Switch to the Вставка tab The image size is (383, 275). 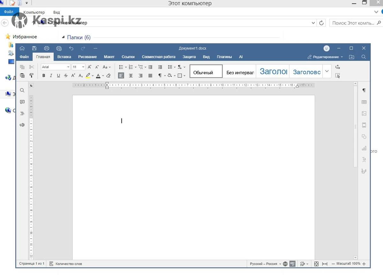click(x=64, y=57)
